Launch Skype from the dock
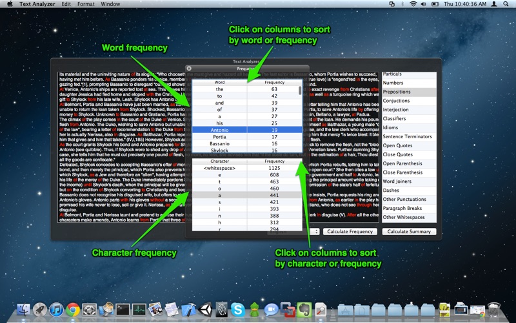The image size is (516, 323). pyautogui.click(x=238, y=310)
